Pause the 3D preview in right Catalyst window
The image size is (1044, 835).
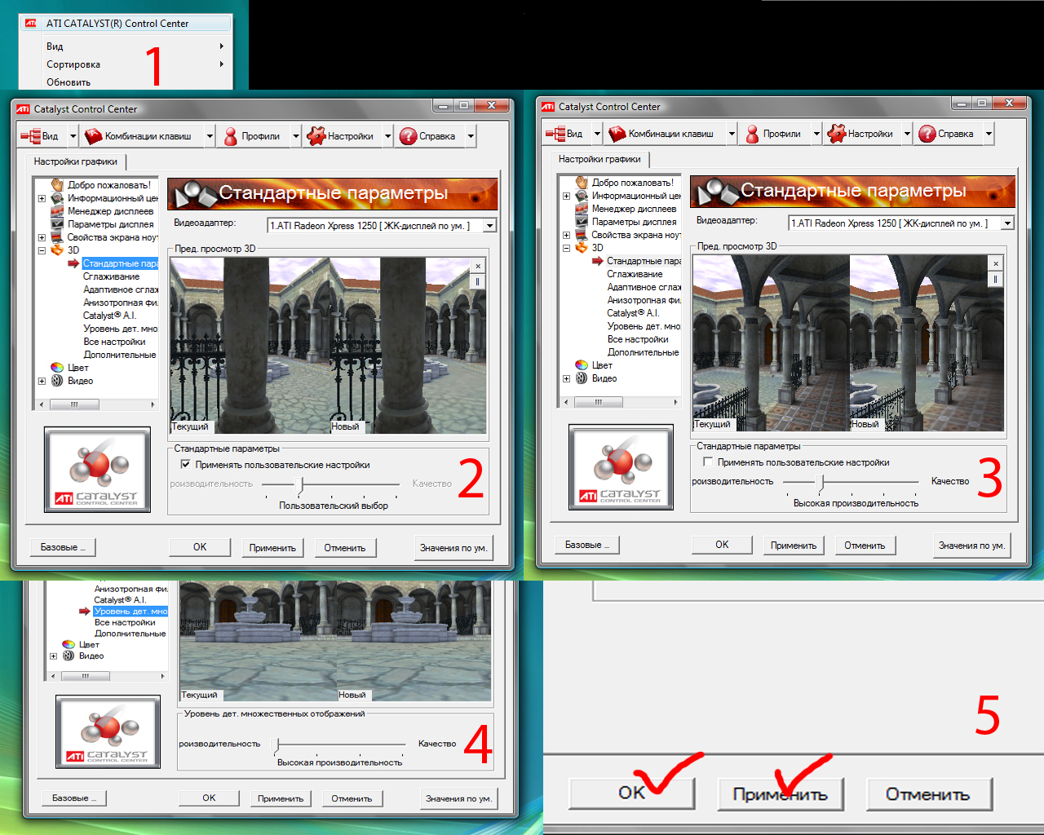[996, 279]
